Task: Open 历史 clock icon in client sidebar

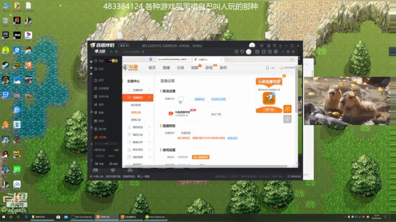Action: [x=96, y=69]
